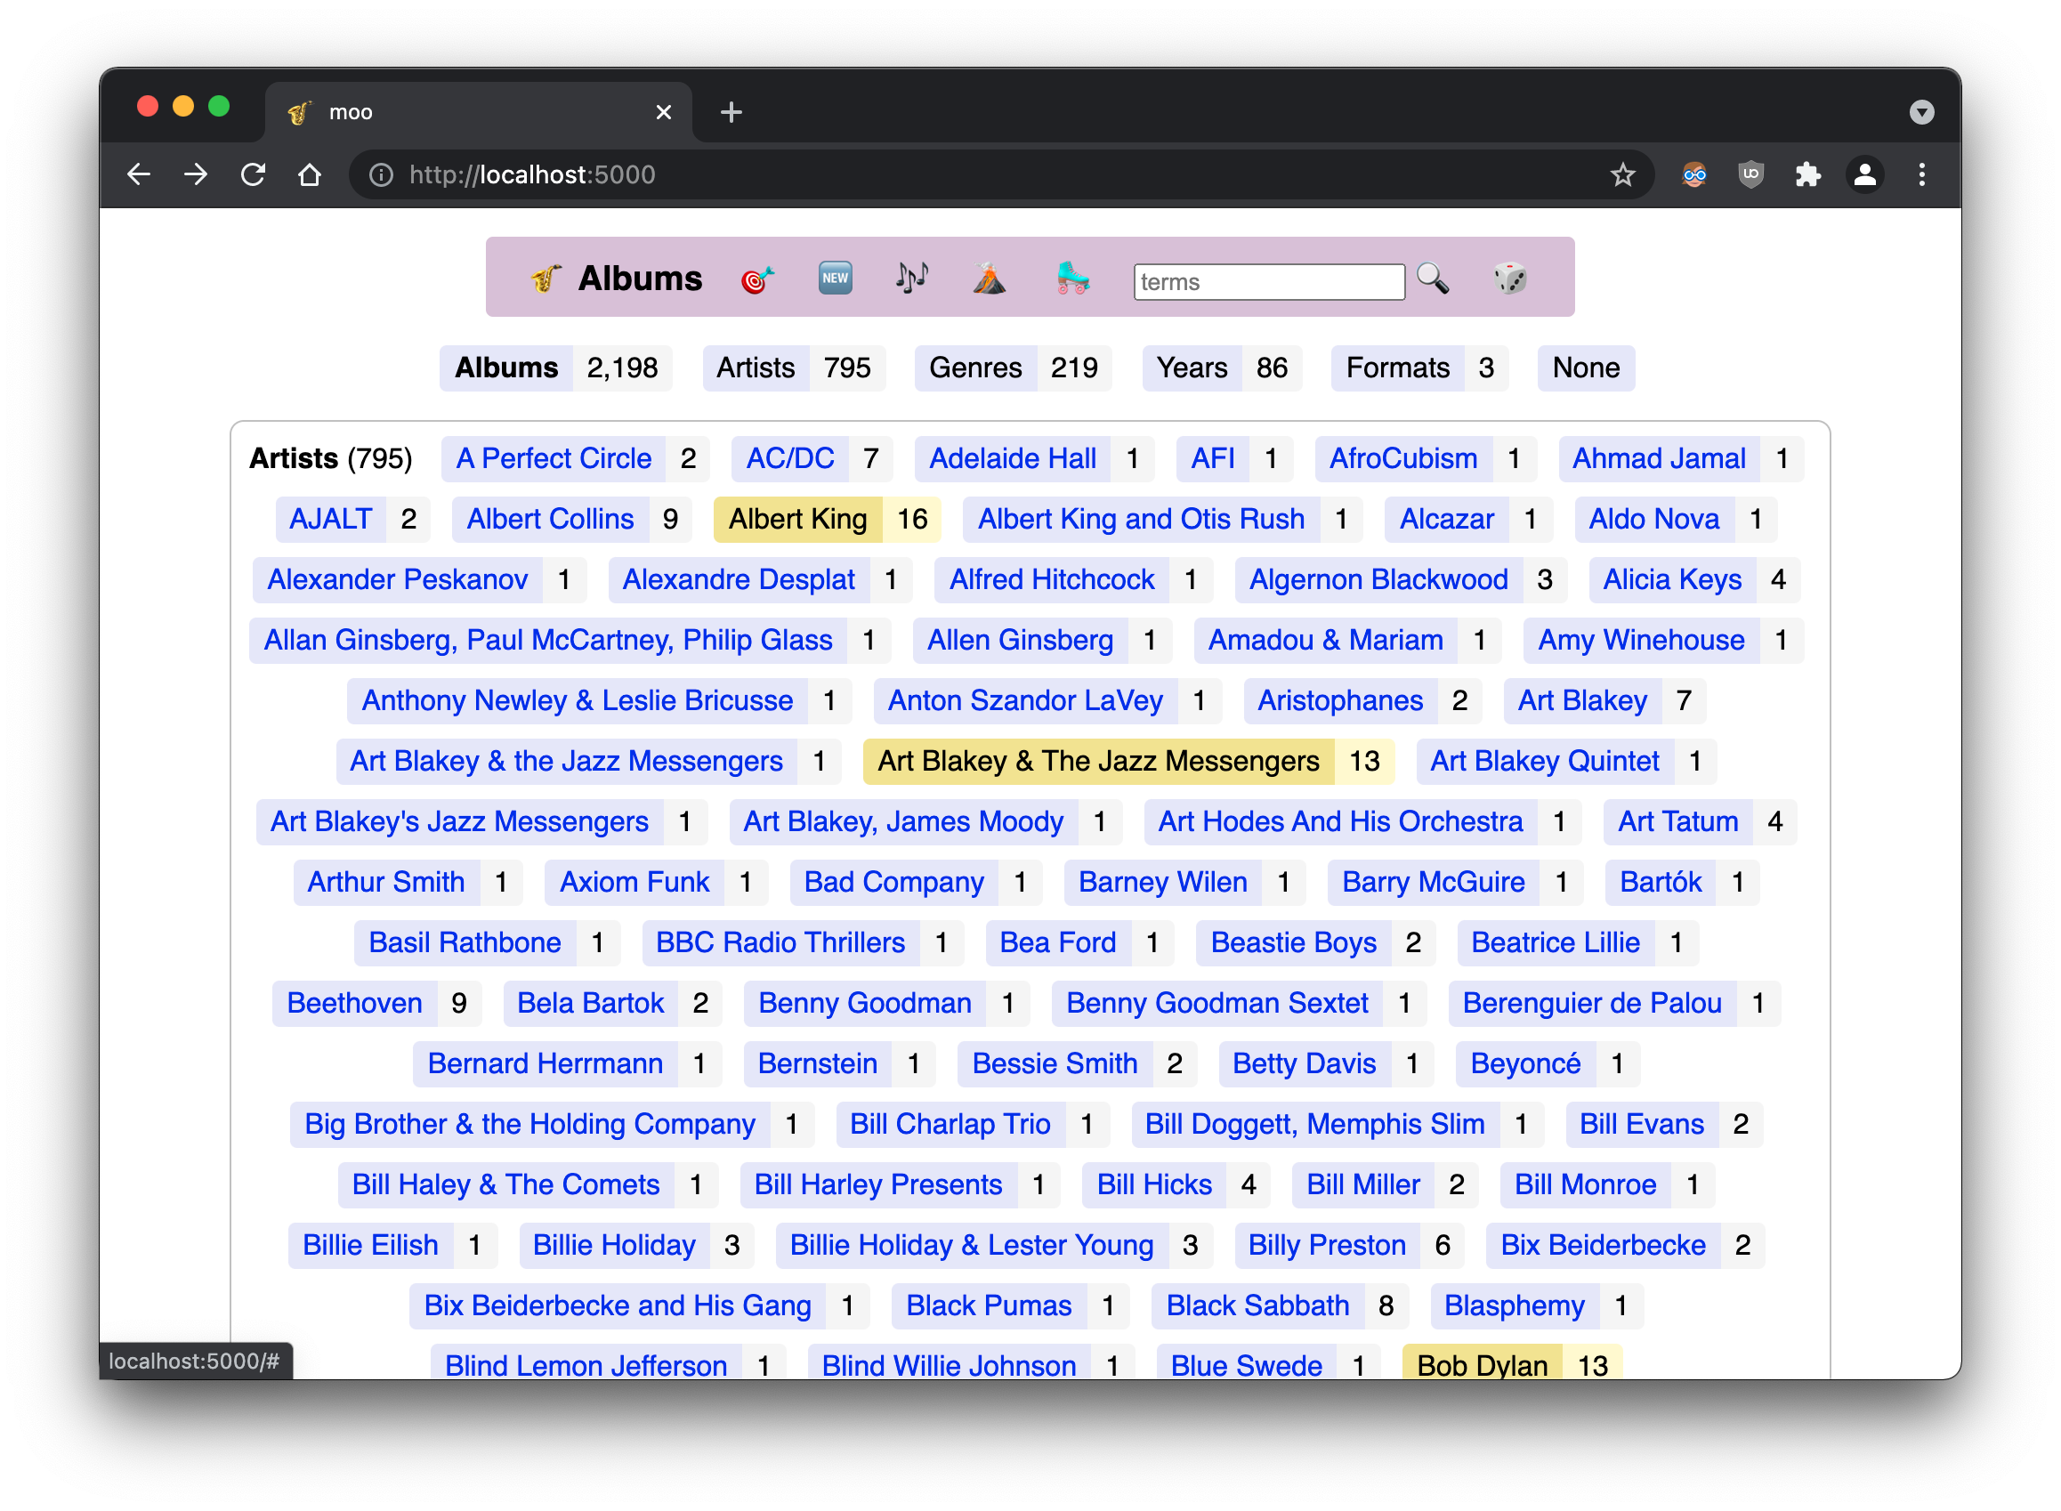Open artist Beastie Boys
Viewport: 2061px width, 1511px height.
(x=1294, y=942)
